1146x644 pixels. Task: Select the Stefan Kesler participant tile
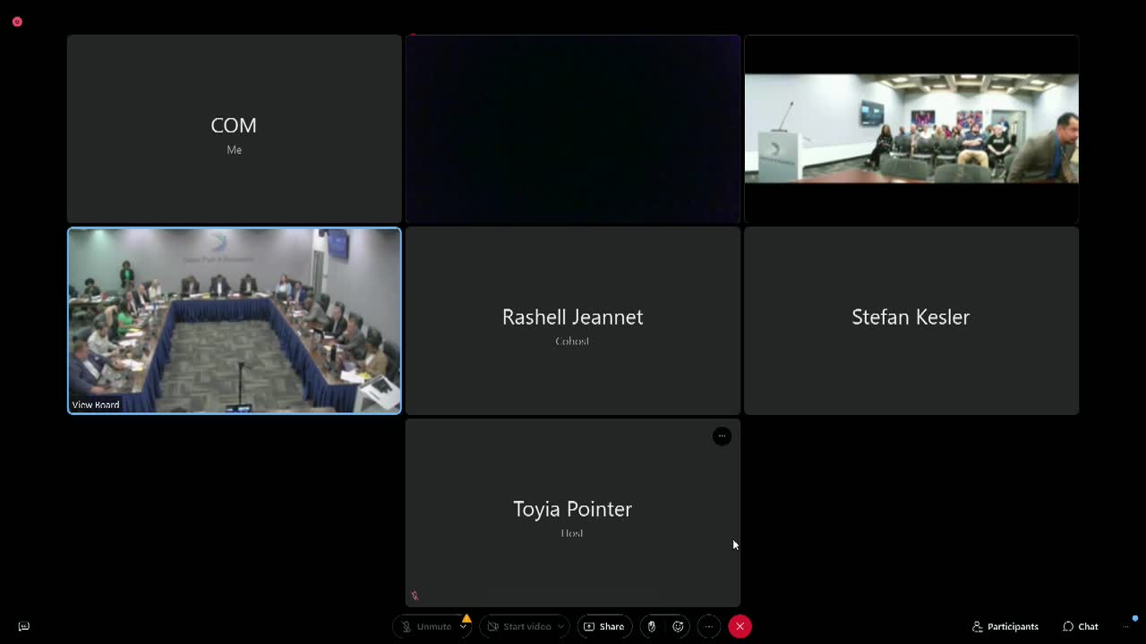[911, 320]
